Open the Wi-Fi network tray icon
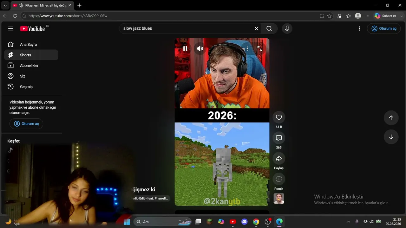Image resolution: width=406 pixels, height=228 pixels. click(365, 222)
